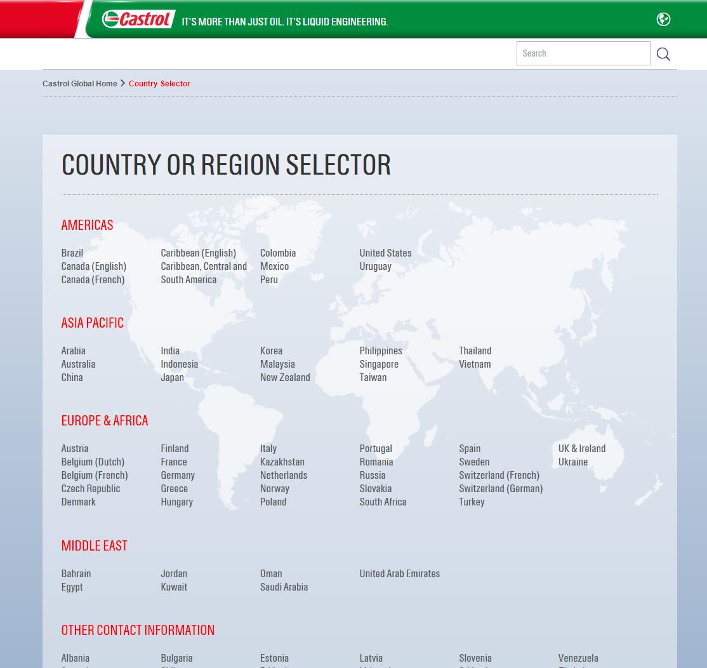Open Romania site

tap(376, 462)
